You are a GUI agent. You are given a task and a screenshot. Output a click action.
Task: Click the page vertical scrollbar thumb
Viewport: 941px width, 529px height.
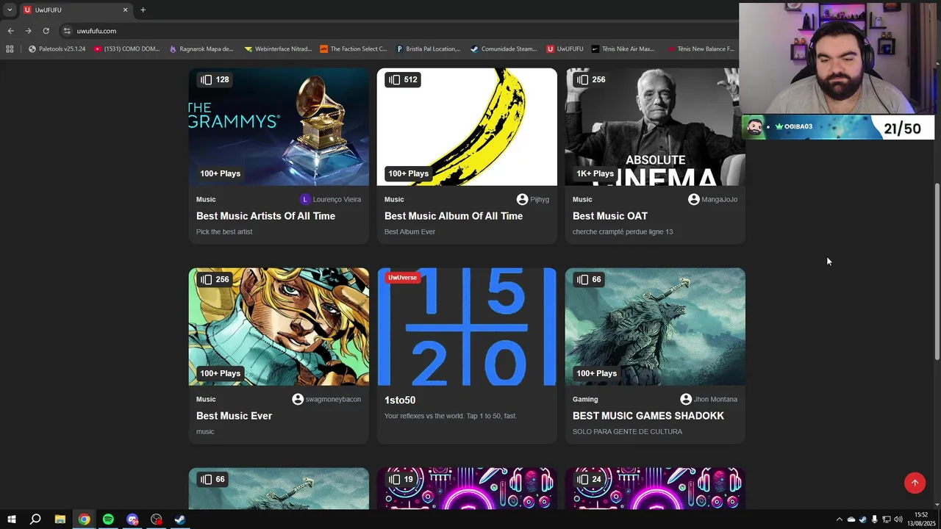[x=937, y=272]
